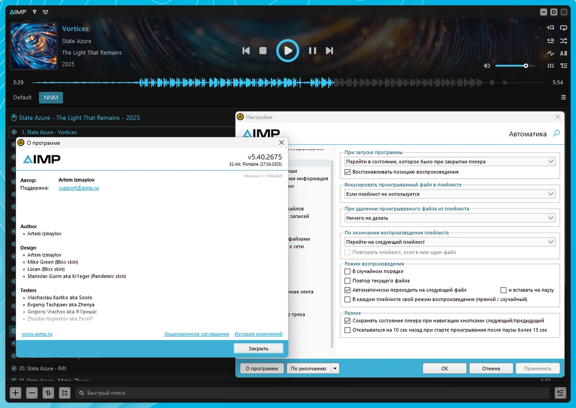Click the 'По умолчанию' button
The height and width of the screenshot is (408, 576).
coord(309,369)
